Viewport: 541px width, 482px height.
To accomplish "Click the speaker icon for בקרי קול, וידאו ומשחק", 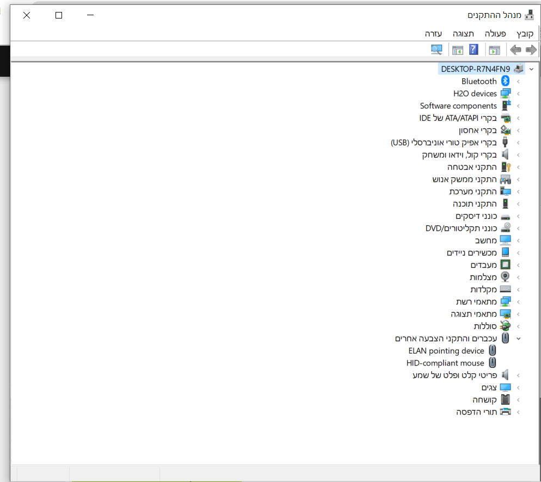I will 505,155.
